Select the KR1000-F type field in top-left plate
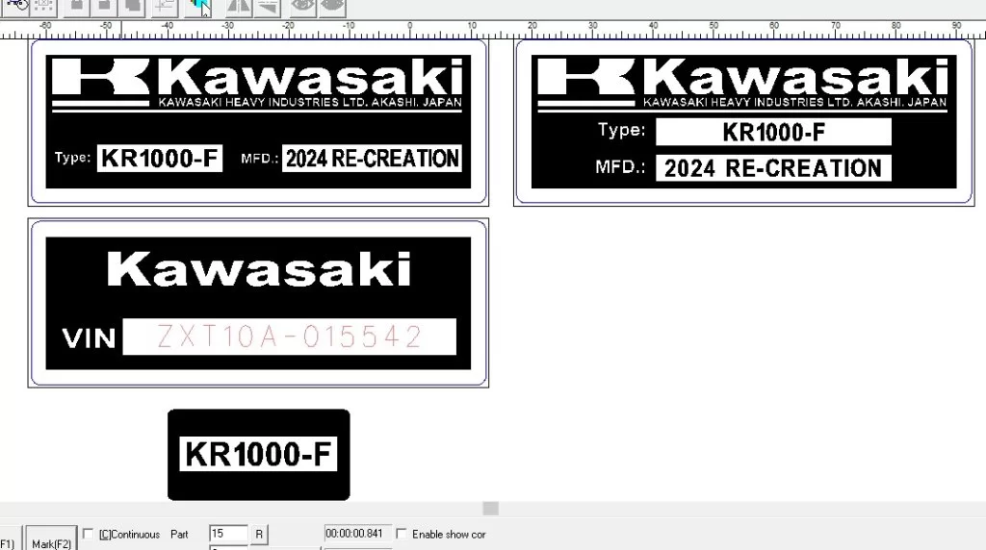The height and width of the screenshot is (550, 986). (x=160, y=159)
